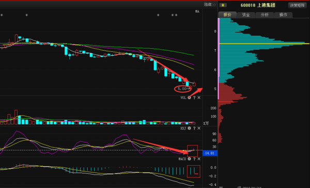310x188 pixels.
Task: Close the VOL indicator panel
Action: tap(199, 98)
